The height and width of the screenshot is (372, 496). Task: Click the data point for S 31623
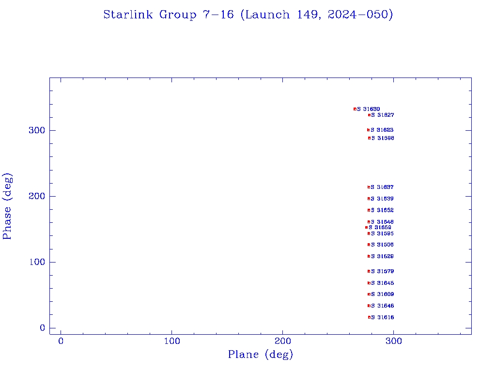point(369,130)
